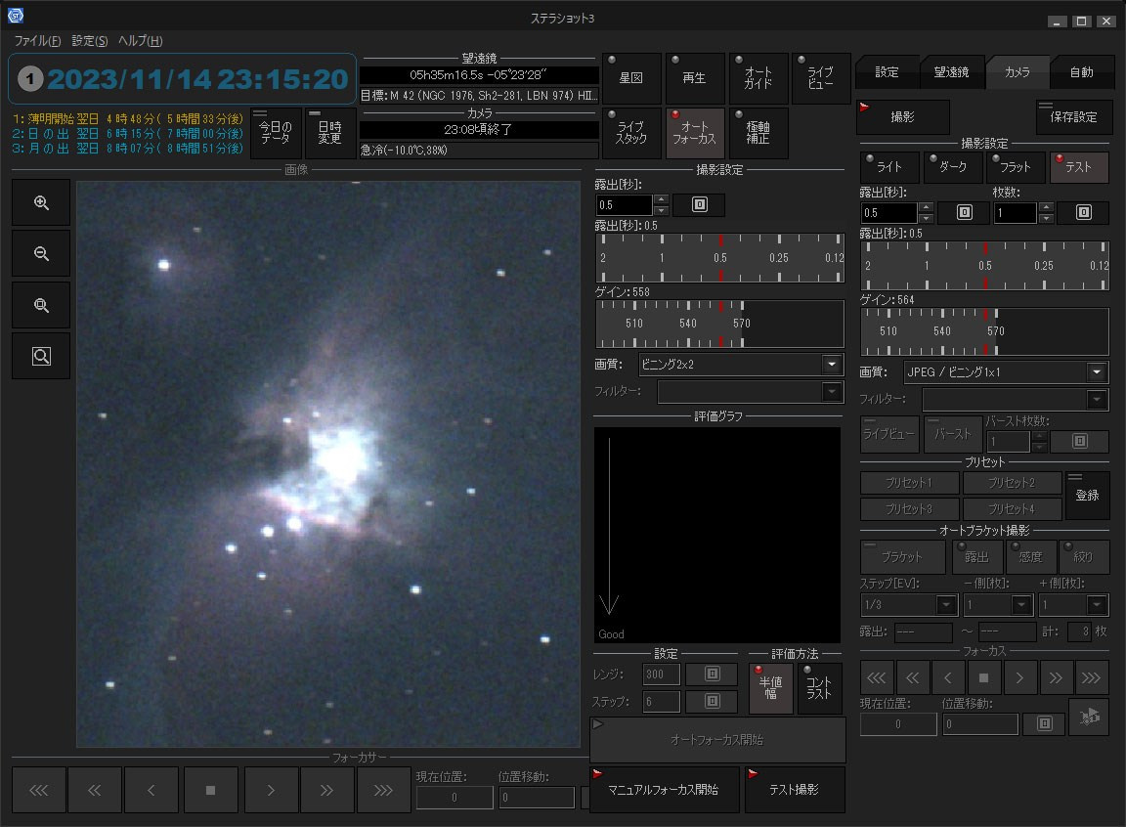This screenshot has height=827, width=1126.
Task: Click the マニュアルフォーカス開始 button
Action: pos(663,790)
